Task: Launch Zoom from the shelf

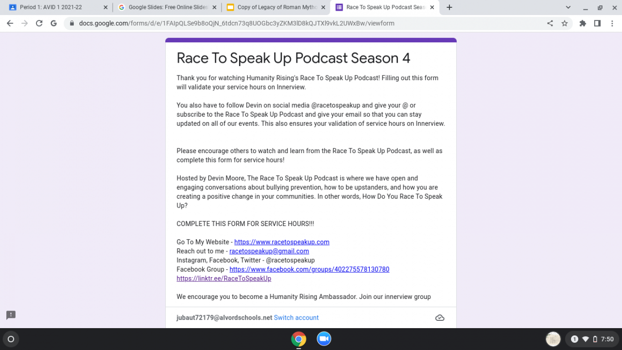Action: pyautogui.click(x=324, y=339)
